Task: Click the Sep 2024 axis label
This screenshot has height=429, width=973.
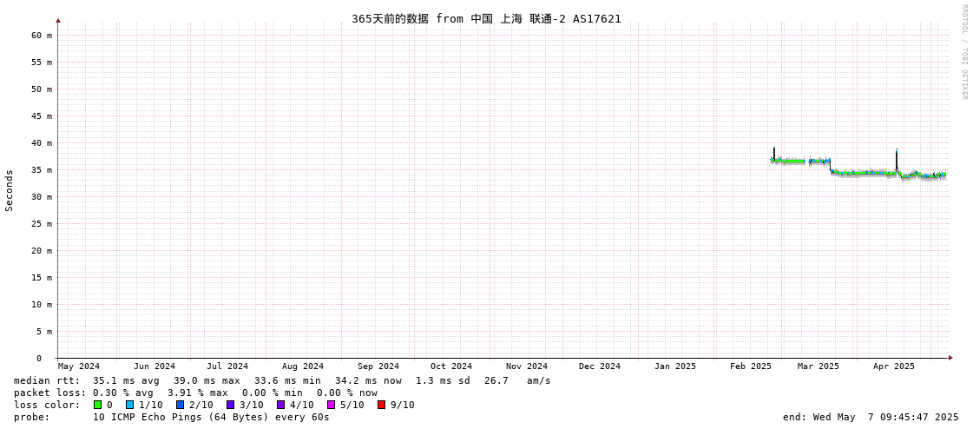Action: click(x=378, y=366)
